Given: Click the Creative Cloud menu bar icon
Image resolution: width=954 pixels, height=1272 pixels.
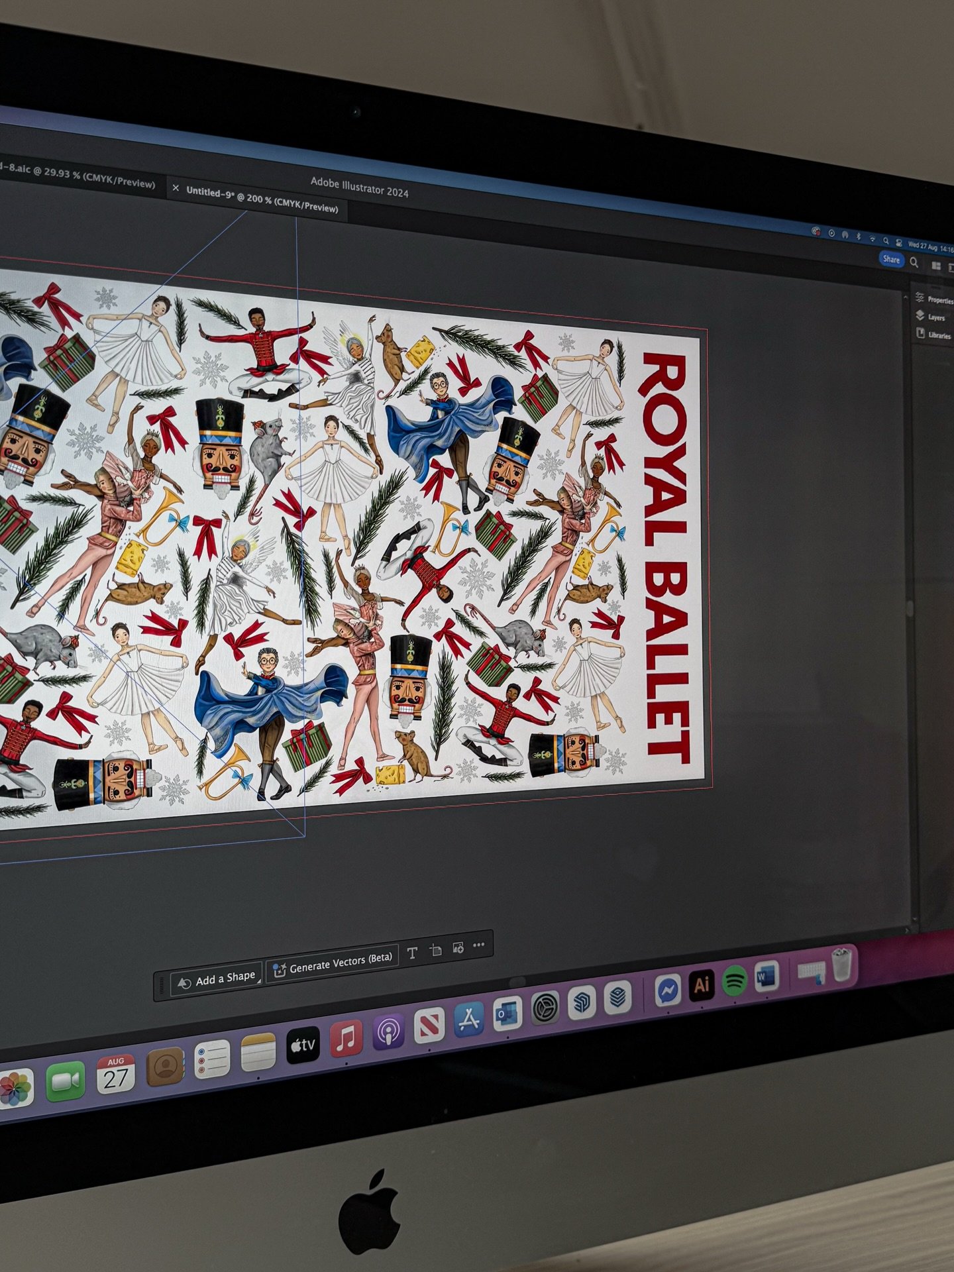Looking at the screenshot, I should pos(816,231).
